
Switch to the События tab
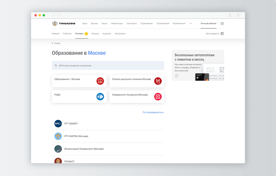click(67, 34)
